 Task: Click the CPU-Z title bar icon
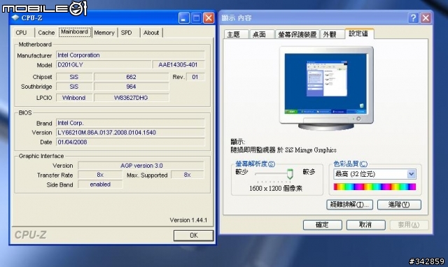click(15, 17)
